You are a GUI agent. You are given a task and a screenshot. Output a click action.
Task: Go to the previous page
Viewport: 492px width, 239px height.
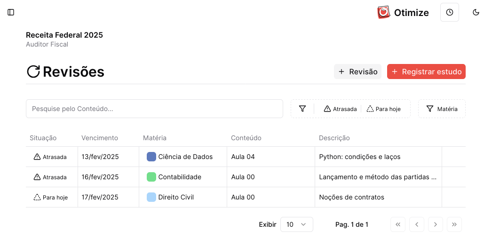point(416,224)
